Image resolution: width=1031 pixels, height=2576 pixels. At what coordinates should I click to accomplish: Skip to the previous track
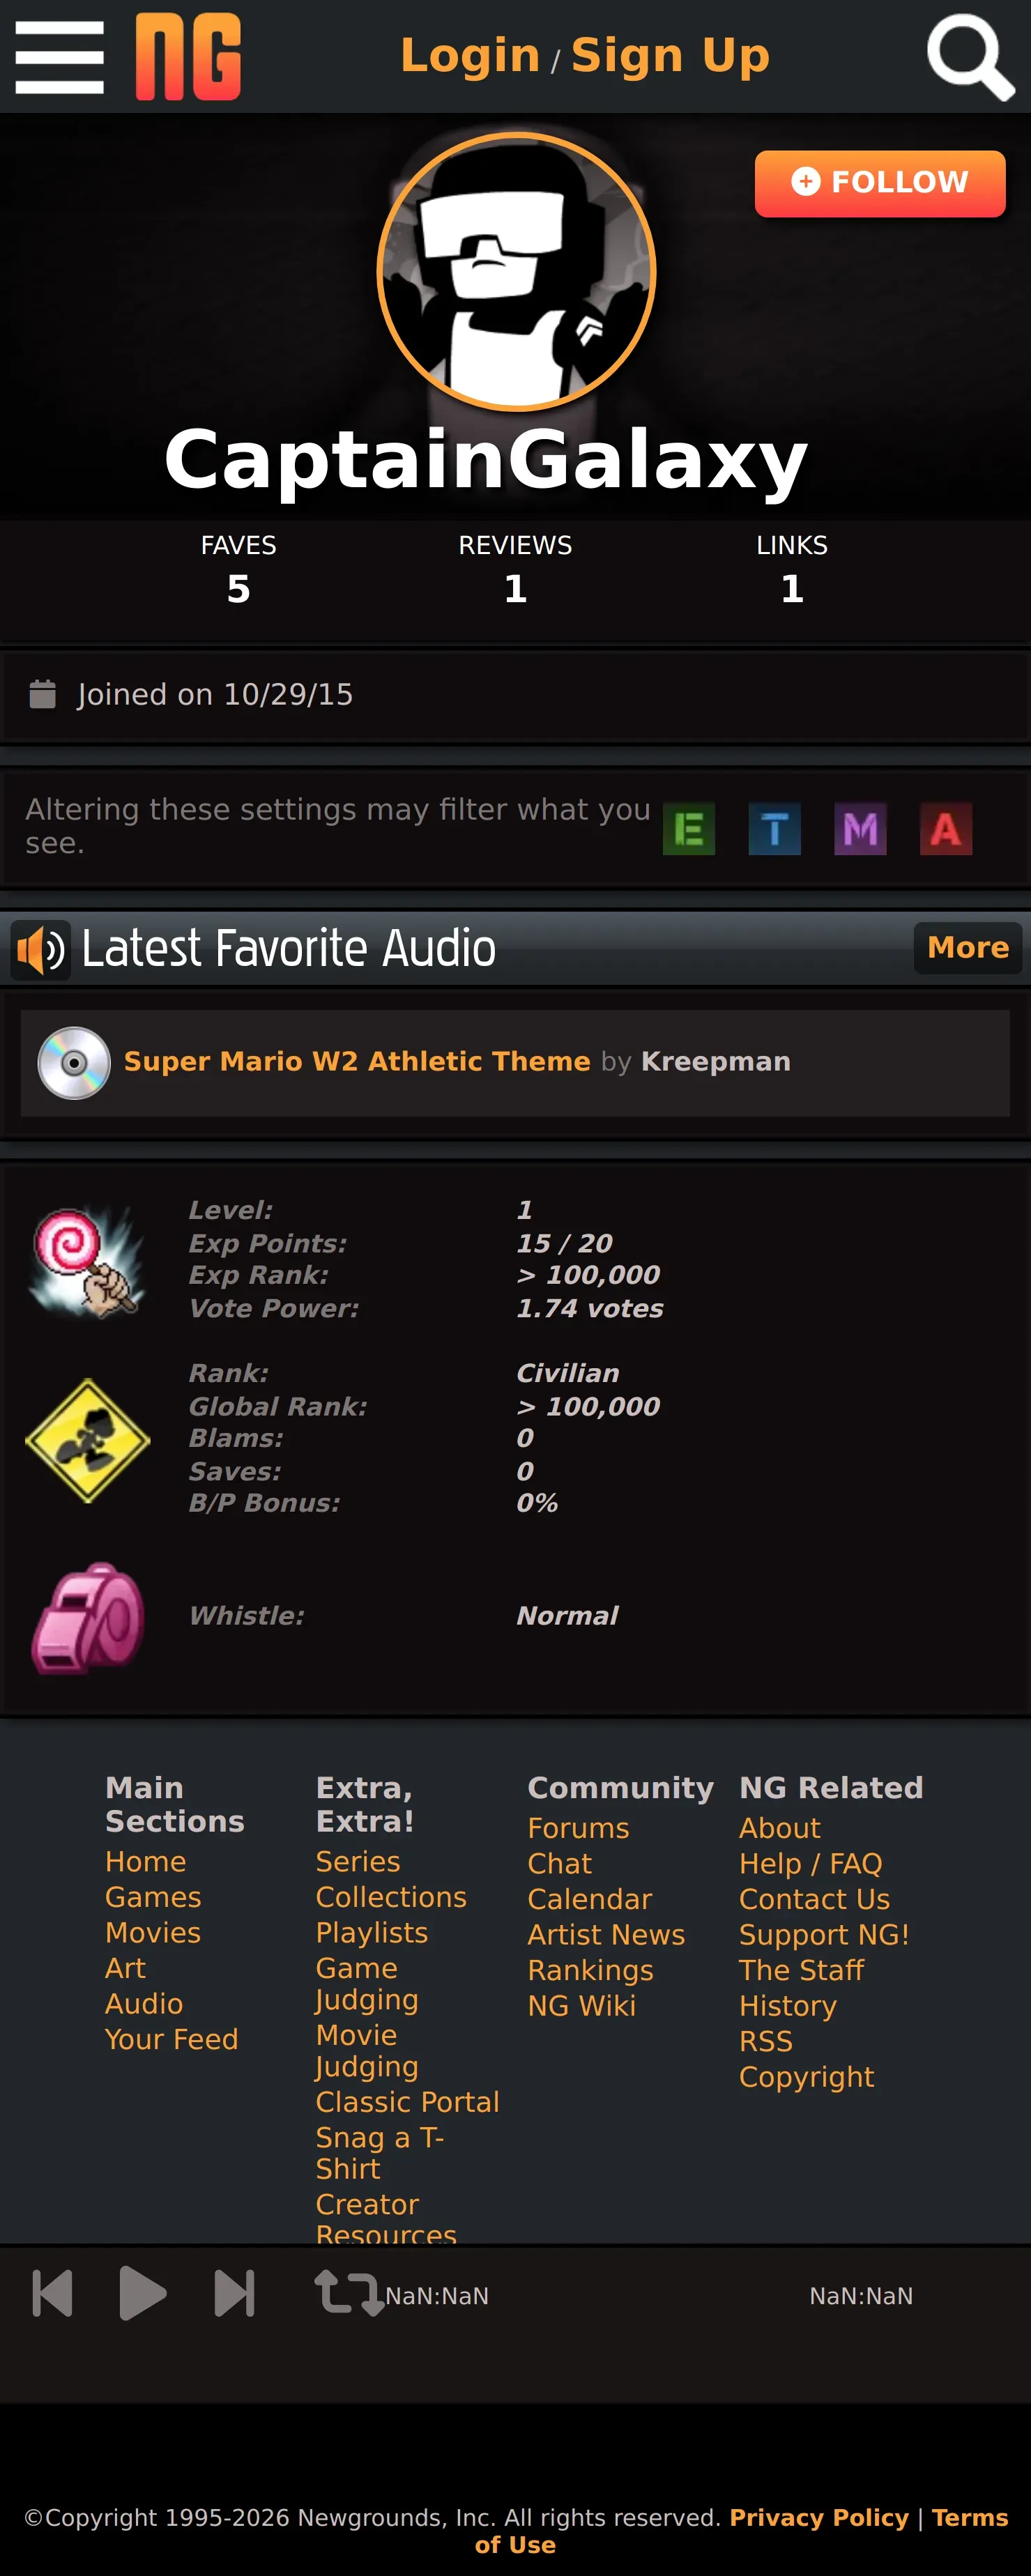(x=52, y=2293)
